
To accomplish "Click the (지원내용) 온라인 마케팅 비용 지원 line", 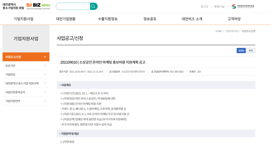I will tap(81, 104).
